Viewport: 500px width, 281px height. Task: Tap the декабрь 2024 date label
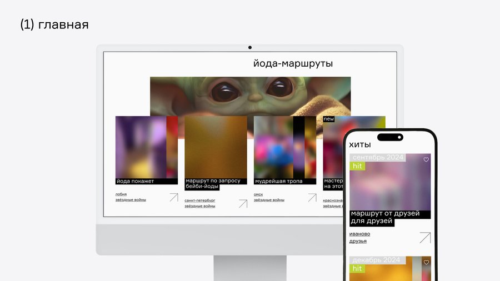pos(378,260)
